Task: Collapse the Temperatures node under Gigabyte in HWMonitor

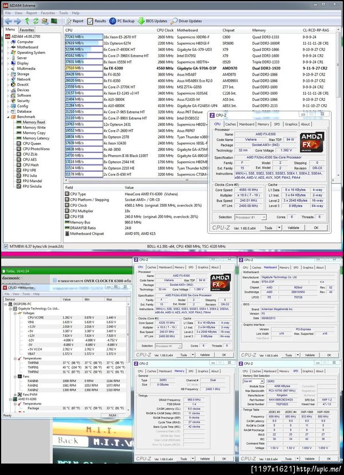Action: click(15, 358)
